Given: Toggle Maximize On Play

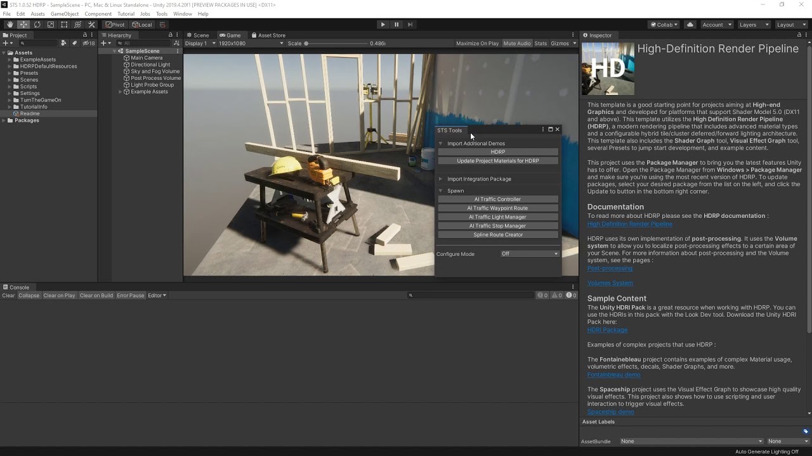Looking at the screenshot, I should coord(477,44).
